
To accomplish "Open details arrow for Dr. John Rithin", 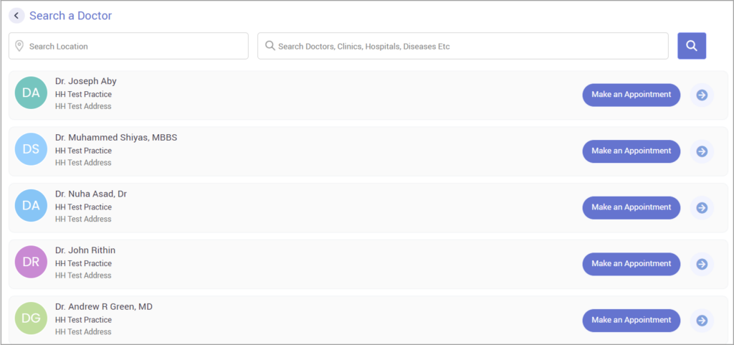I will [702, 264].
